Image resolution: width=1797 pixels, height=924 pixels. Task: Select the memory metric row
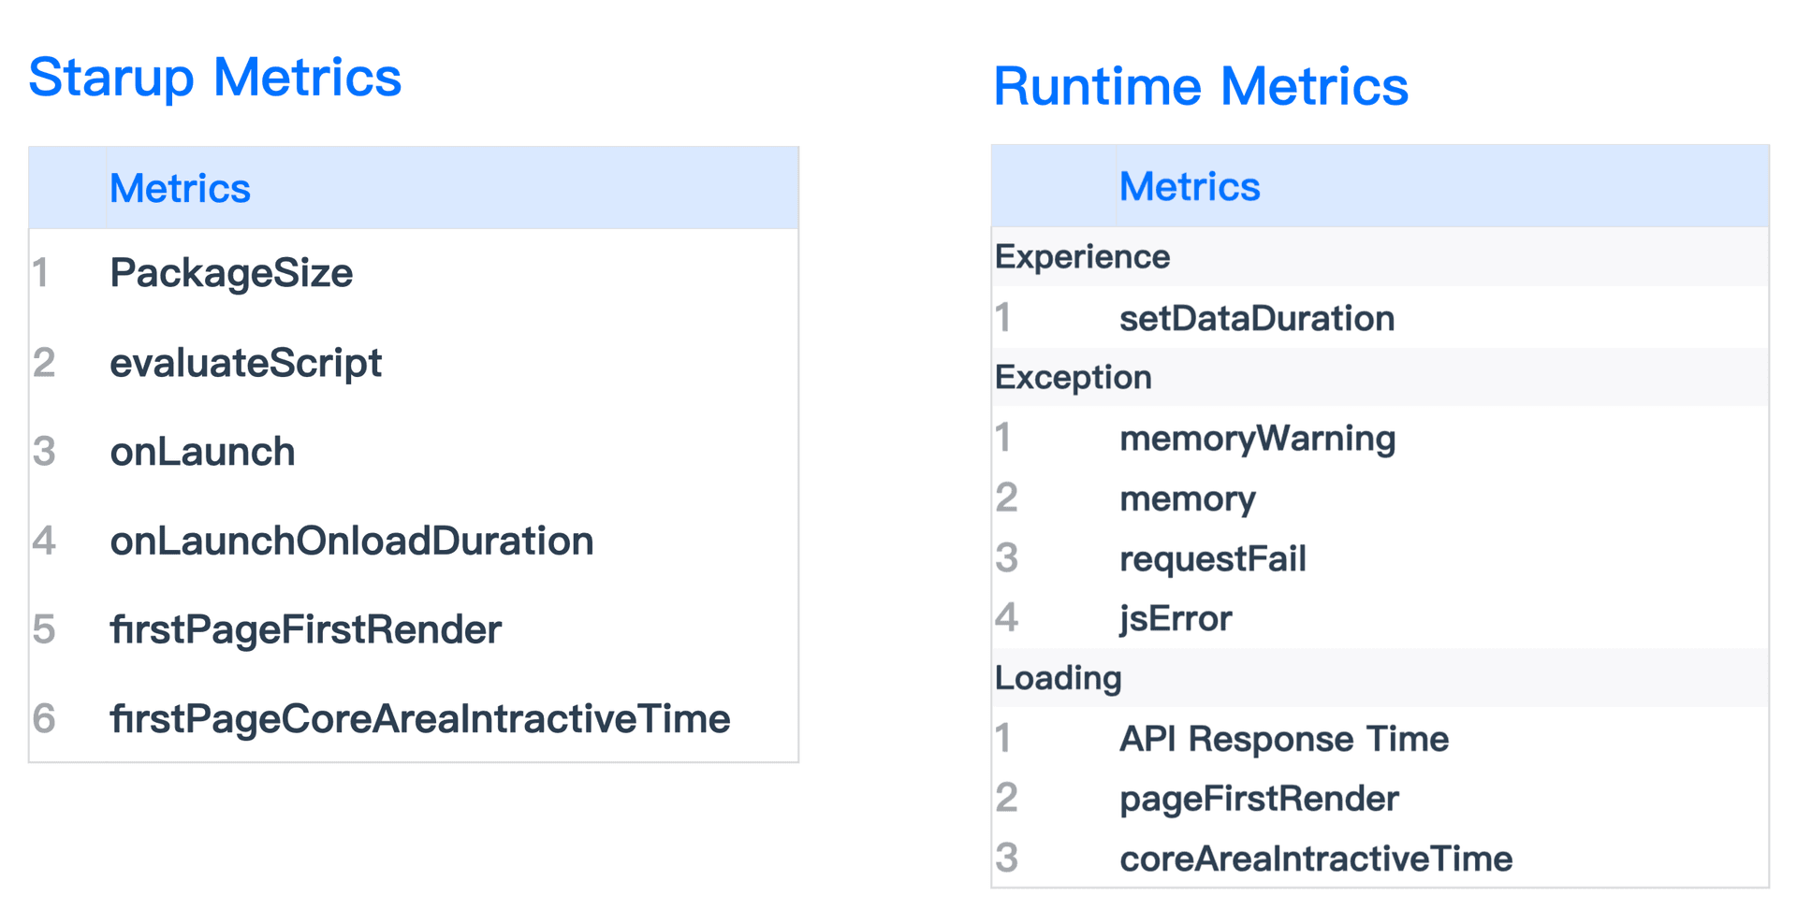point(1187,498)
